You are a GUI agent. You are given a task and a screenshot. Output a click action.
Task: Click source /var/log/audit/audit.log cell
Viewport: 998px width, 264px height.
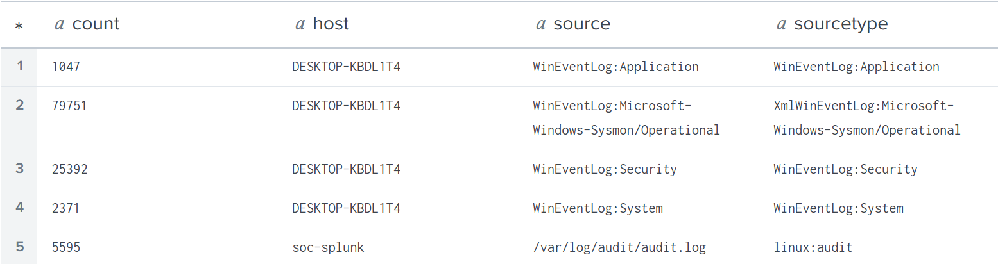tap(619, 247)
